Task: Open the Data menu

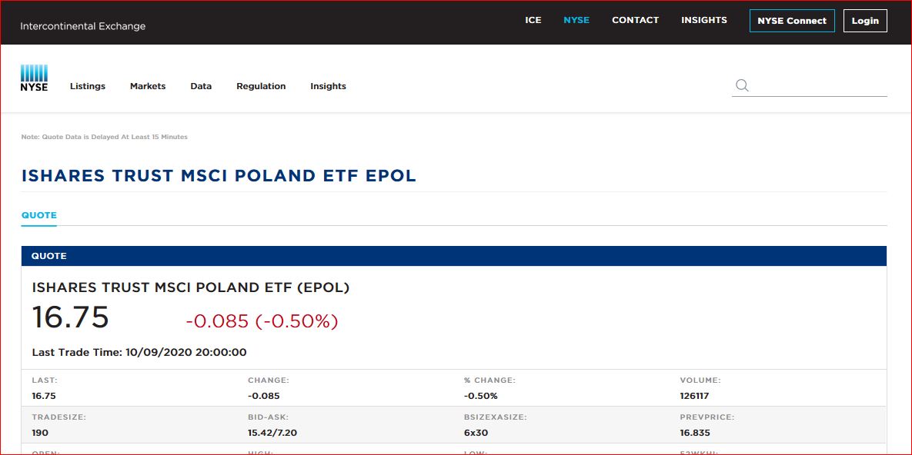Action: pos(201,86)
